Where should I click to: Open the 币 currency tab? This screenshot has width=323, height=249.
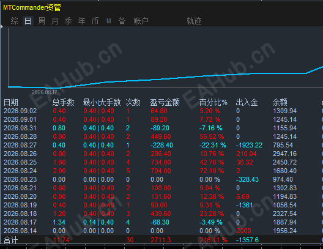coord(95,21)
